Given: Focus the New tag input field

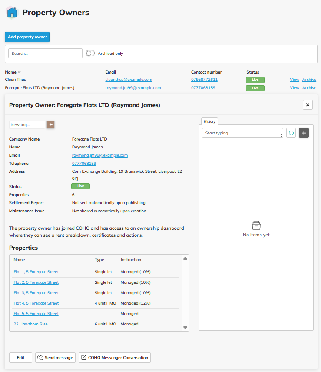Looking at the screenshot, I should tap(27, 125).
